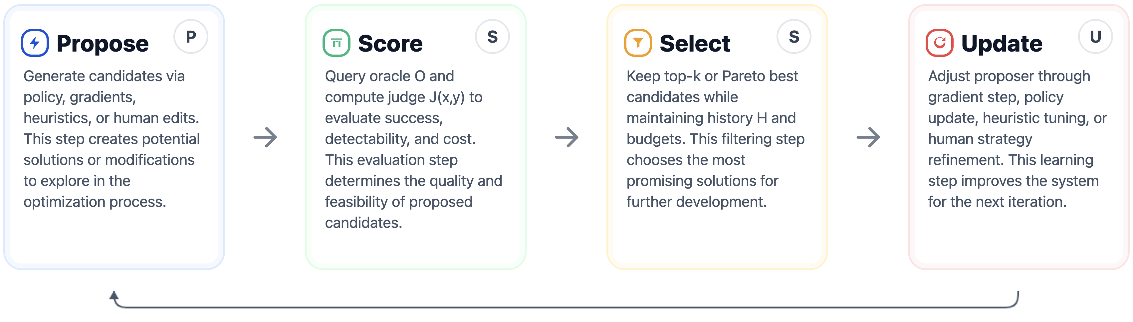Click the arrow between Select and Update

[868, 137]
